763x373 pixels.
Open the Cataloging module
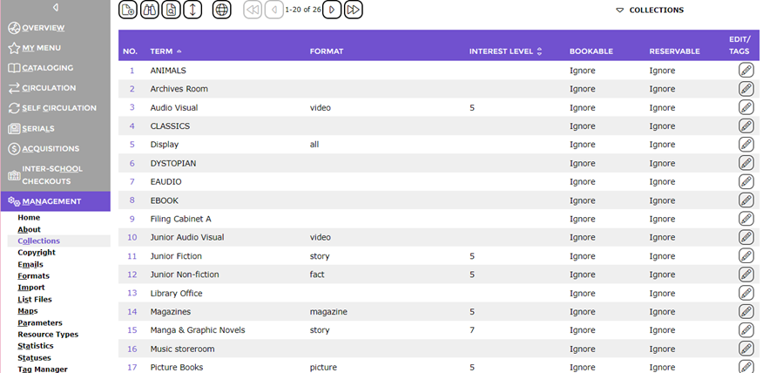(x=41, y=68)
